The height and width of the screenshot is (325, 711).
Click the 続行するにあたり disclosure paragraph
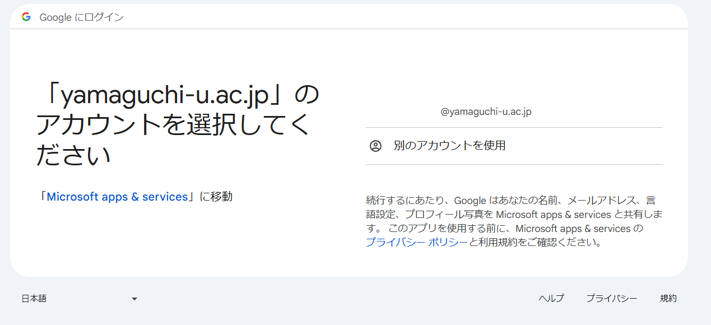[514, 221]
